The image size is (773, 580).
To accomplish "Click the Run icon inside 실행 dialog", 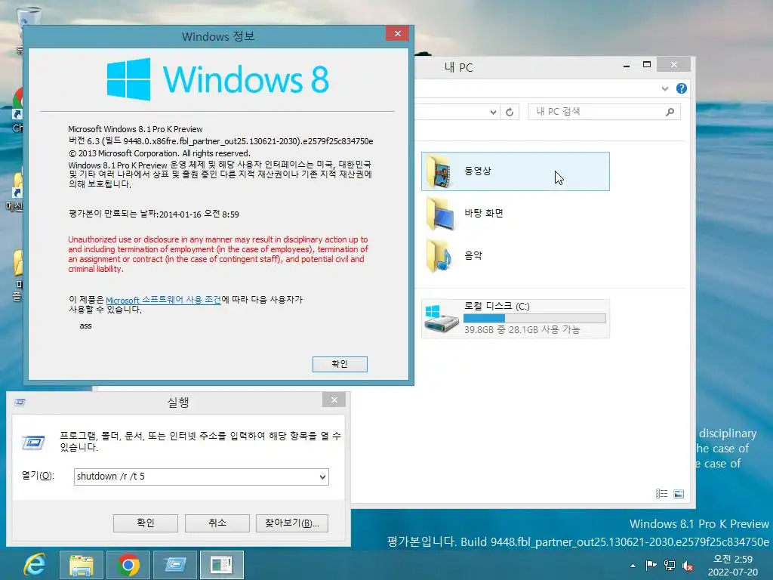I will [x=33, y=443].
